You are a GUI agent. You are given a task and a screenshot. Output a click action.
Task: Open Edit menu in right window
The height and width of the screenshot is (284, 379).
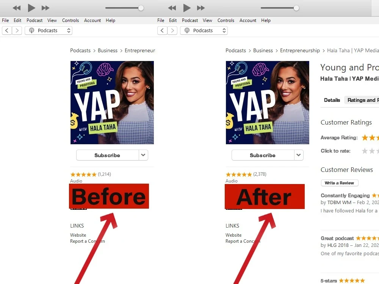tap(173, 20)
